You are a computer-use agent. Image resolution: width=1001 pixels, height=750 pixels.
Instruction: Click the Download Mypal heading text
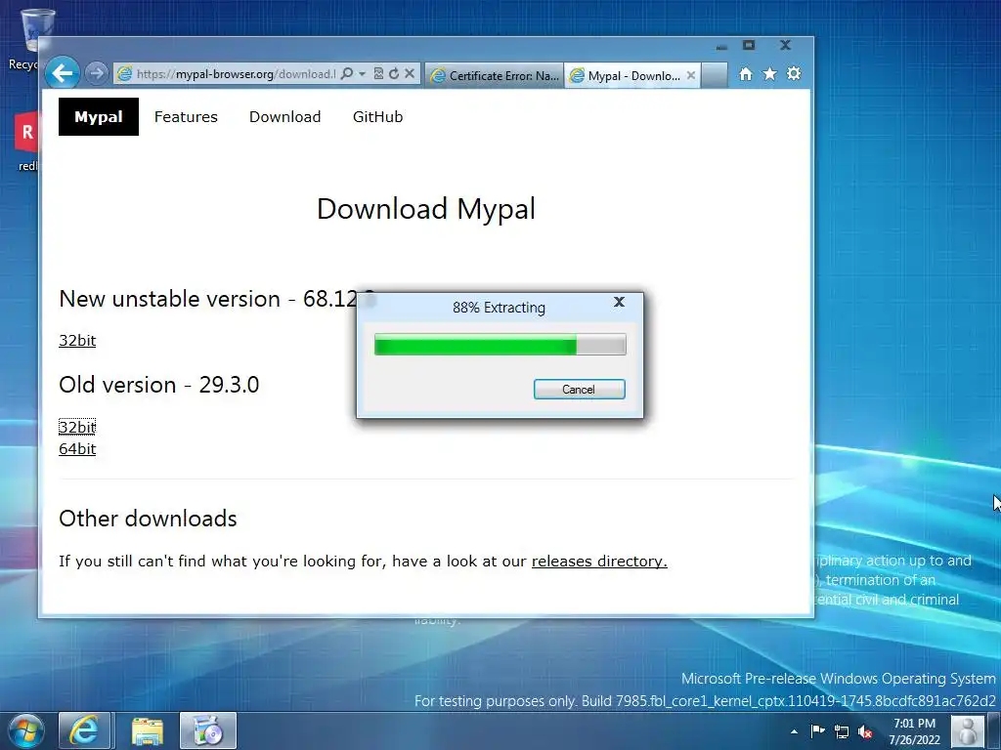tap(426, 209)
